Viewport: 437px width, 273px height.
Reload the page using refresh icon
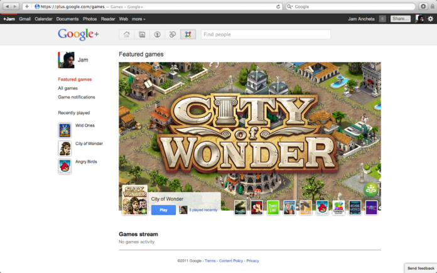(278, 7)
